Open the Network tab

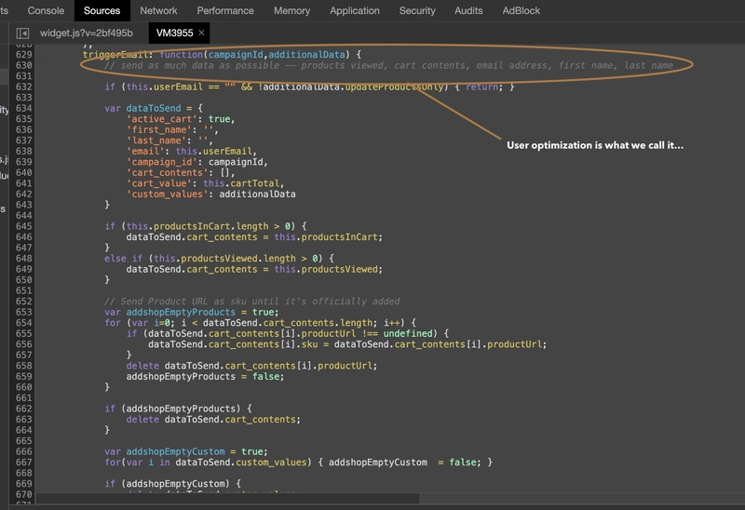[x=158, y=10]
